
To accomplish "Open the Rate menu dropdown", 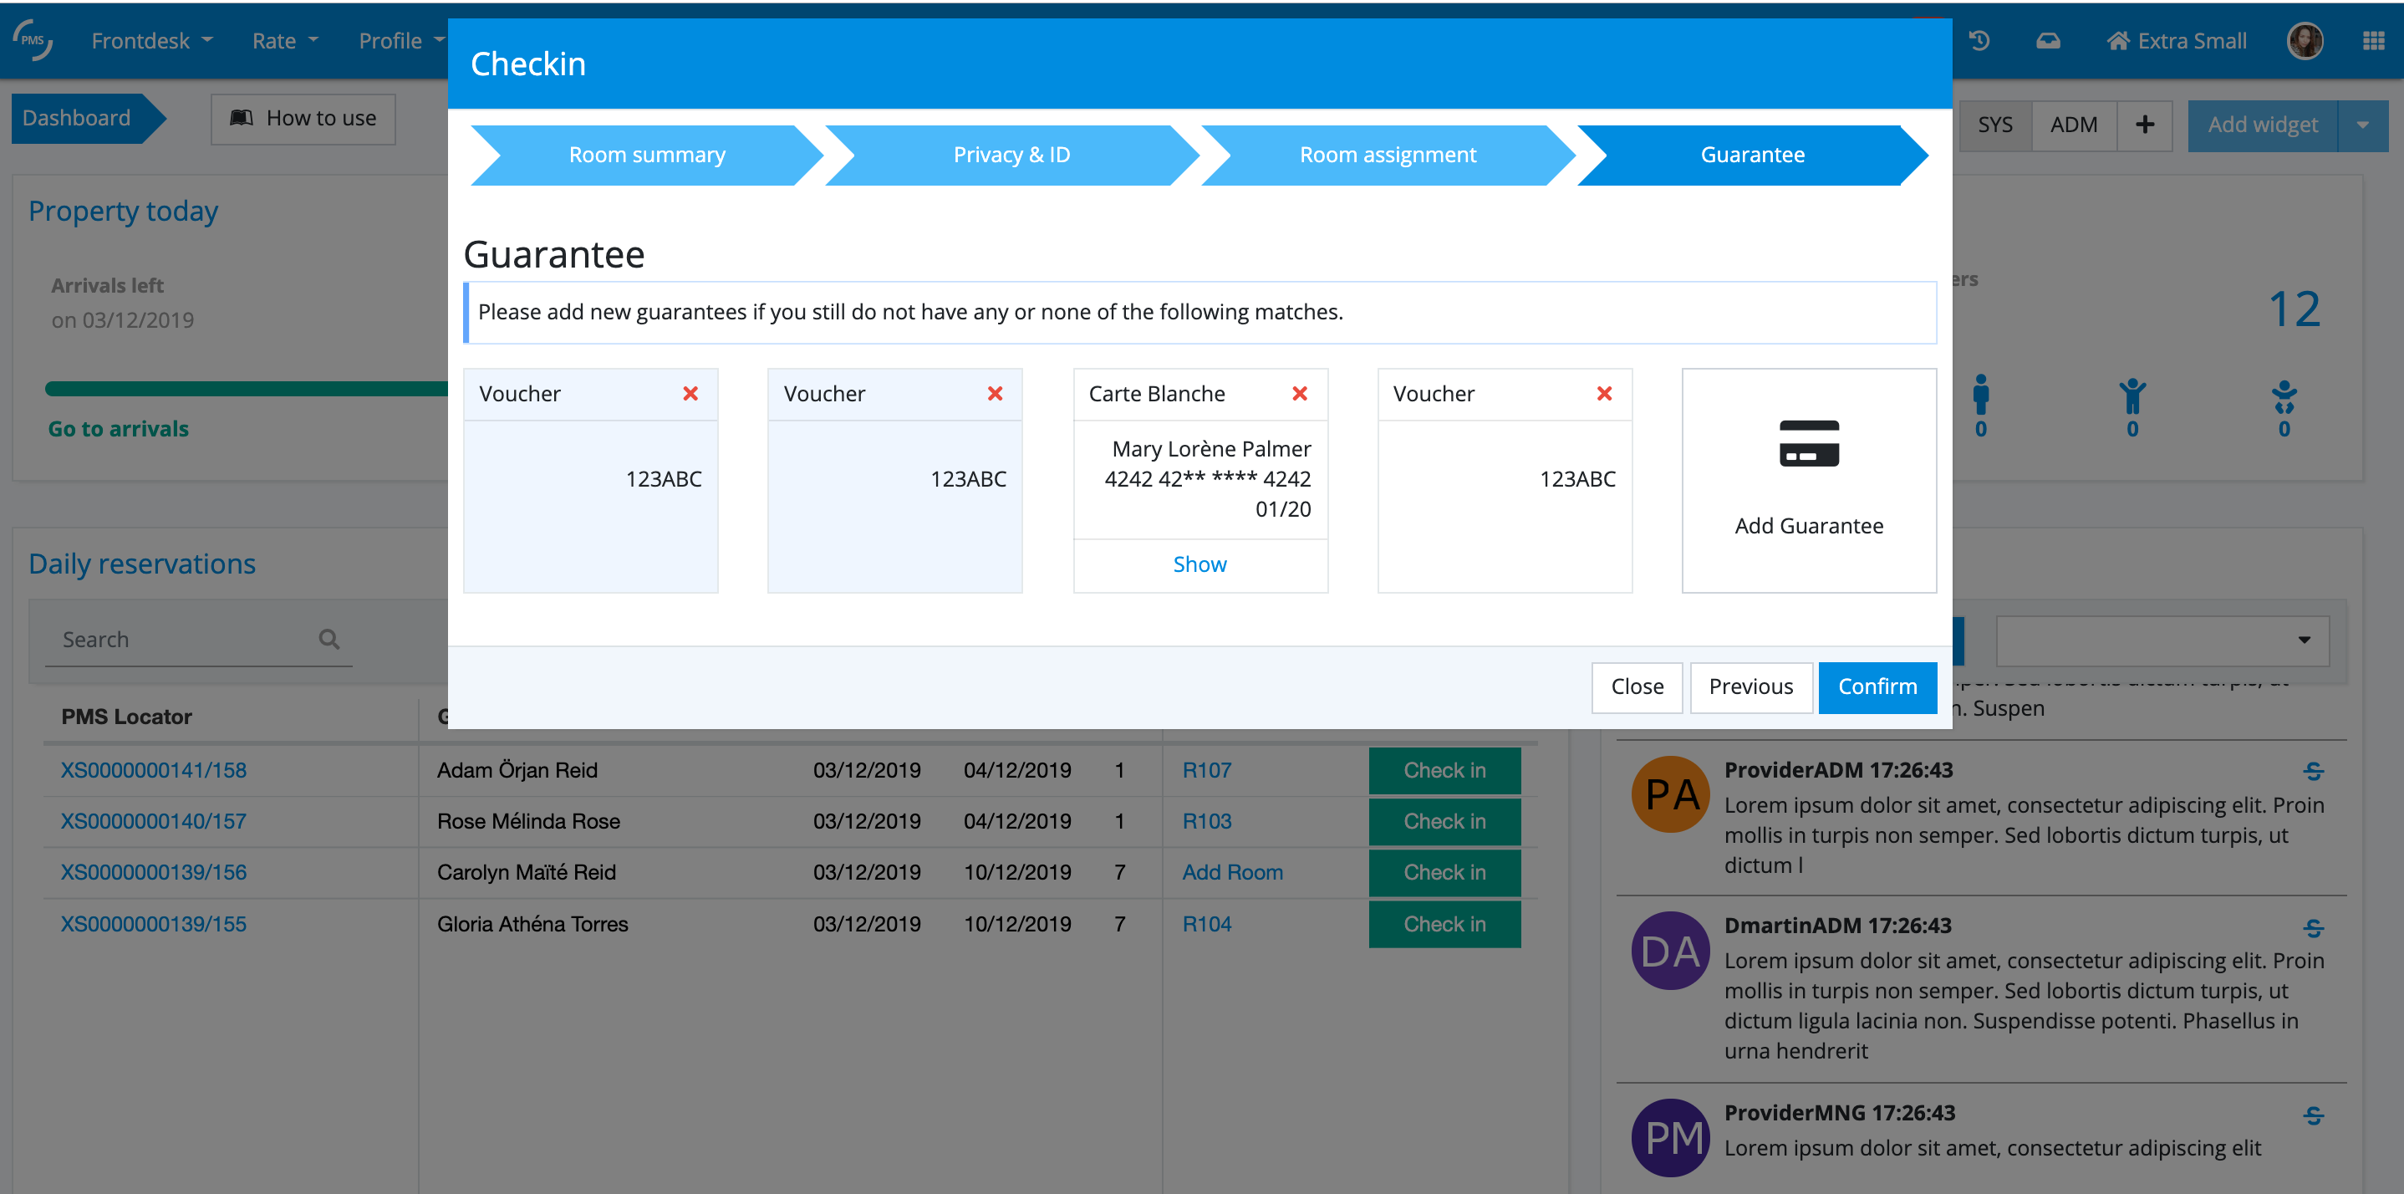I will pyautogui.click(x=285, y=41).
